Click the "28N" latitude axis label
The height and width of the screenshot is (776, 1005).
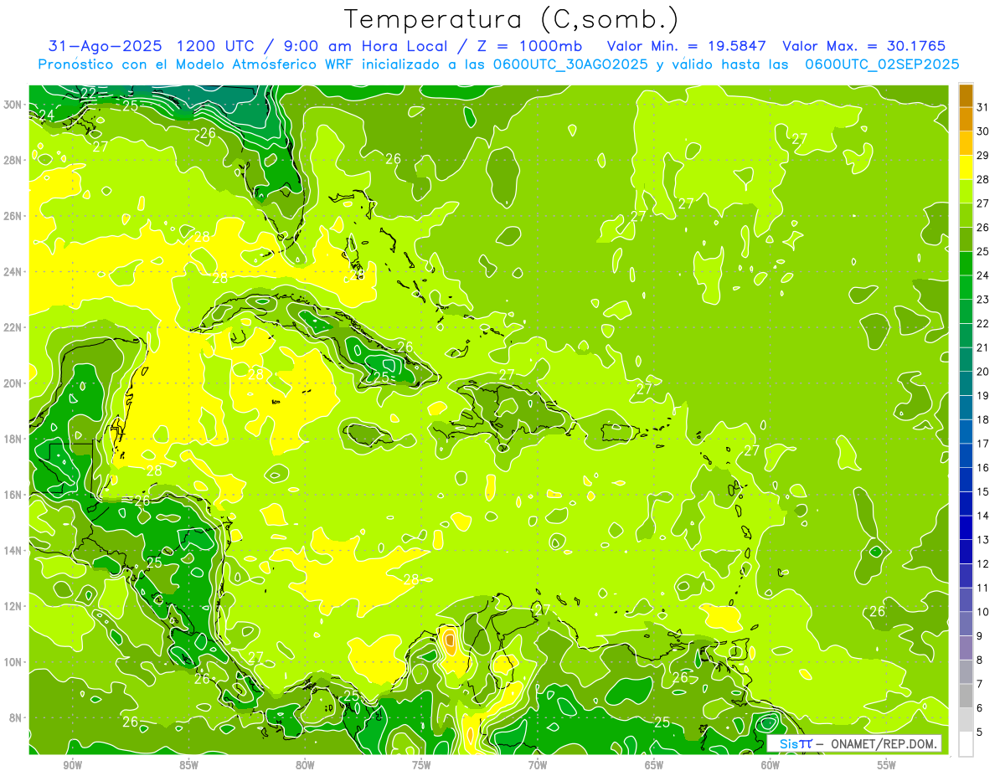[x=13, y=160]
